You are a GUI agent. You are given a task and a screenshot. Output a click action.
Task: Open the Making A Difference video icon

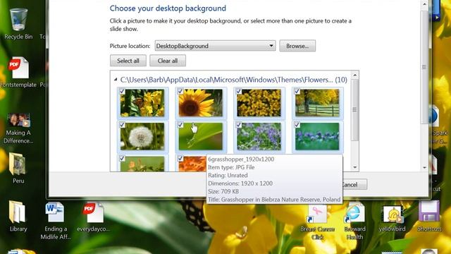click(x=18, y=128)
